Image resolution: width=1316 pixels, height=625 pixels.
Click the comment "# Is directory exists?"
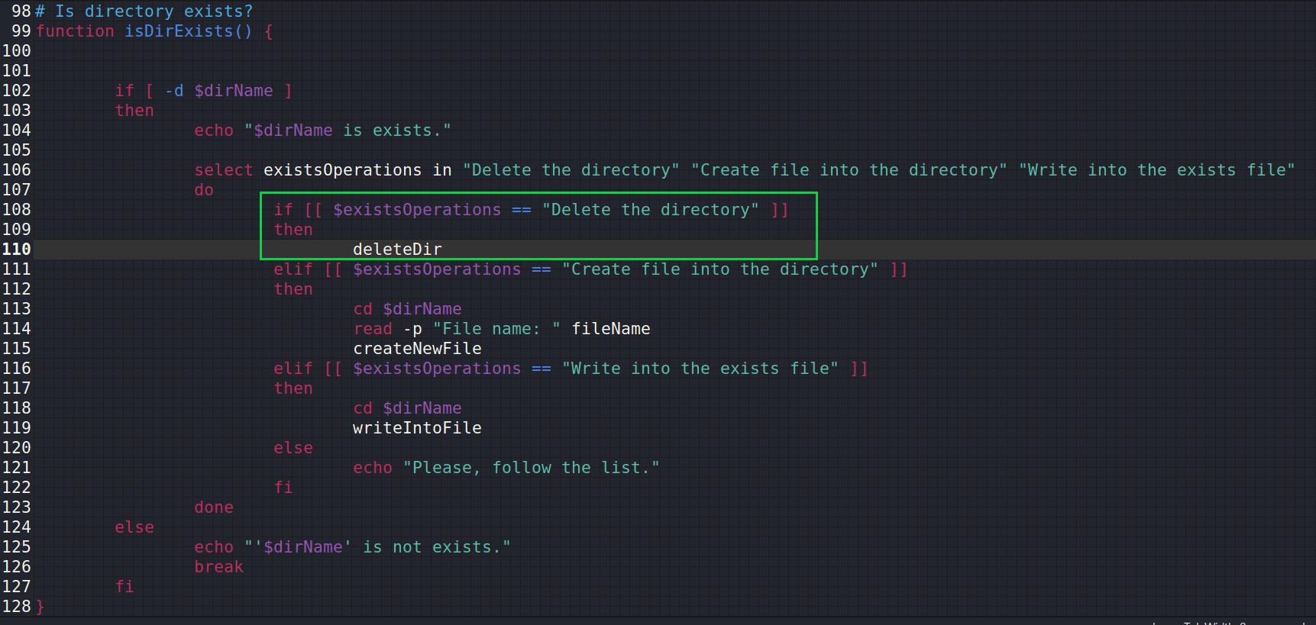pyautogui.click(x=144, y=11)
